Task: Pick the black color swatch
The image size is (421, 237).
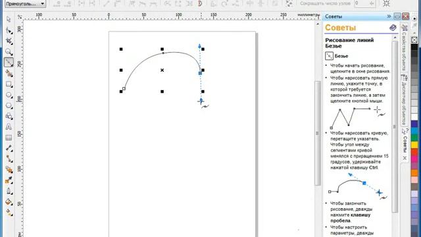Action: [414, 47]
